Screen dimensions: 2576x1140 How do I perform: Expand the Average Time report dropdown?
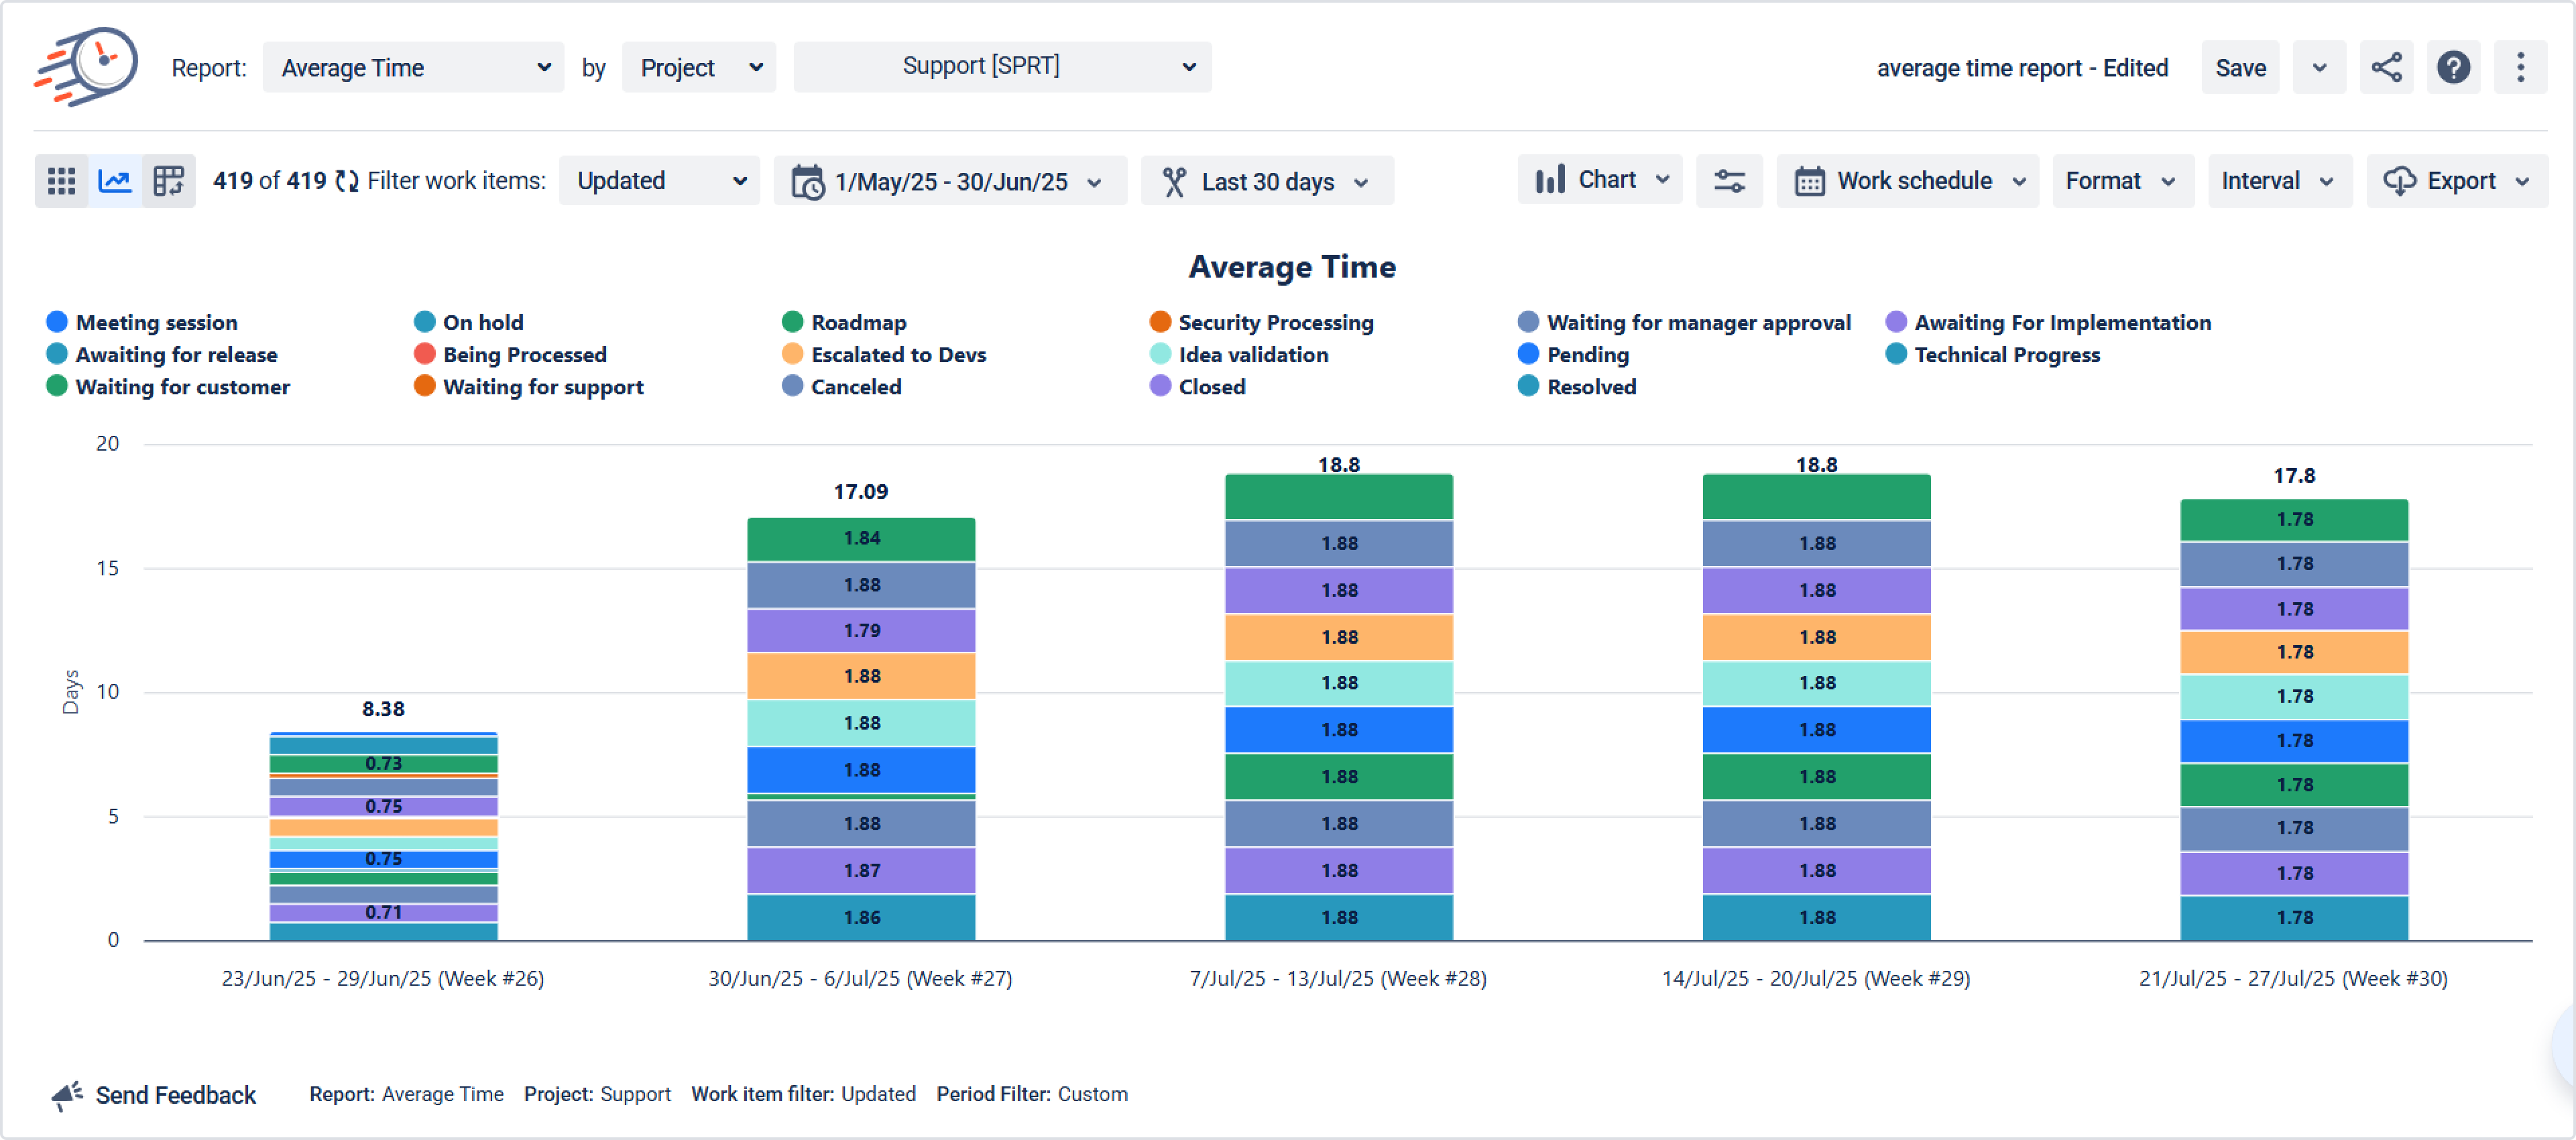coord(413,68)
